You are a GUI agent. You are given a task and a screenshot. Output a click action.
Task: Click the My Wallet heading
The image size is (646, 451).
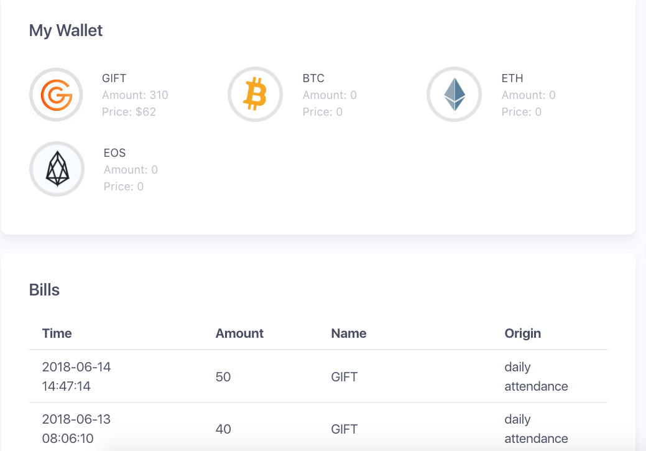pyautogui.click(x=65, y=30)
